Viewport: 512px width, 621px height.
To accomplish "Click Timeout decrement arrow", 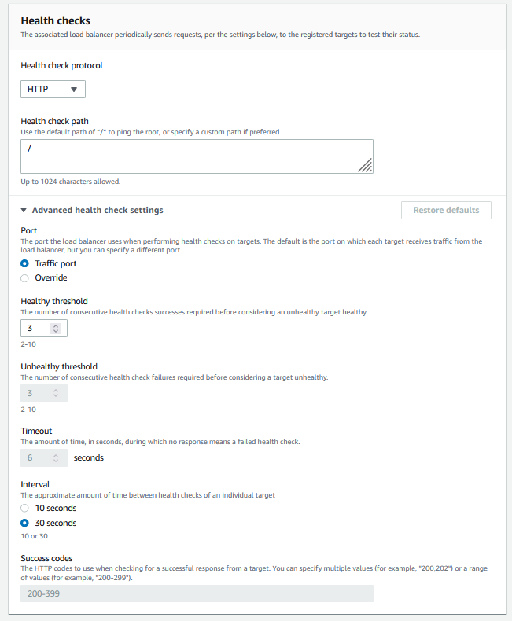I will pos(57,461).
